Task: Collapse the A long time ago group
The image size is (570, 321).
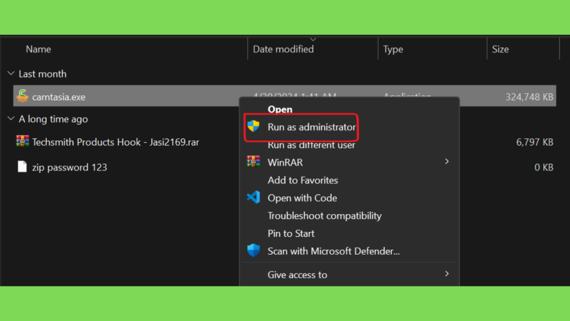Action: (11, 119)
